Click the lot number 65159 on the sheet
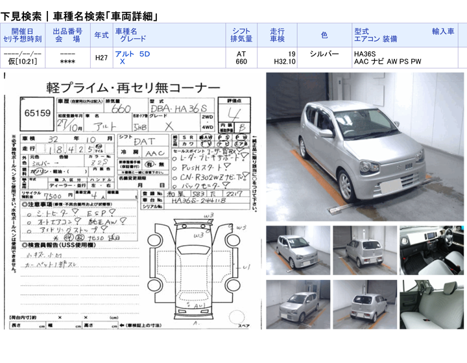This screenshot has width=467, height=363. [x=38, y=113]
